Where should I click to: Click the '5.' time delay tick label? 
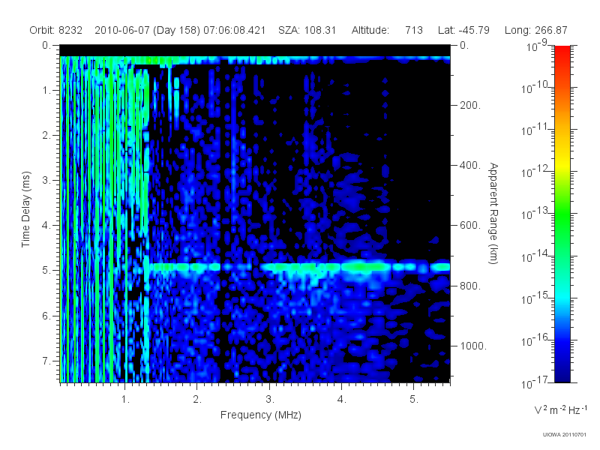coord(46,270)
